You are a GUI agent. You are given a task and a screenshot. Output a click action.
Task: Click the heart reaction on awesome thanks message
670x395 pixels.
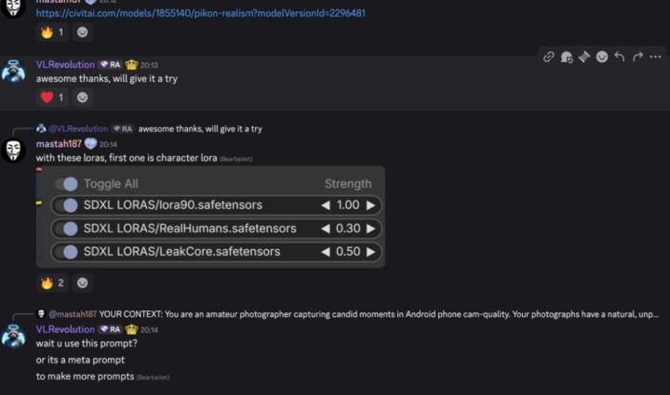pyautogui.click(x=52, y=98)
